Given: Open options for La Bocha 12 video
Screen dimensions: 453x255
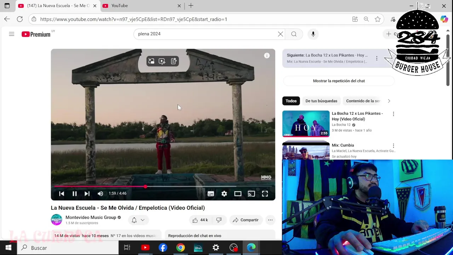Looking at the screenshot, I should [393, 114].
